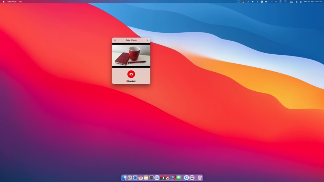Open the Apple menu
This screenshot has width=324, height=182.
pos(4,1)
